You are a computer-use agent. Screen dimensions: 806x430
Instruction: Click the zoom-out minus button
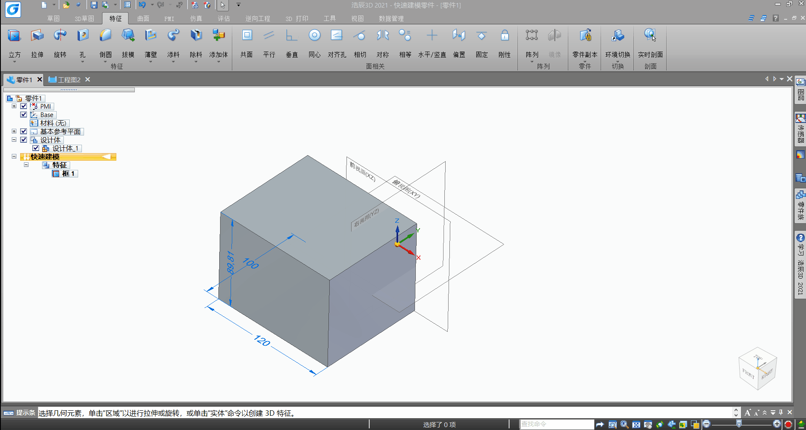click(706, 424)
